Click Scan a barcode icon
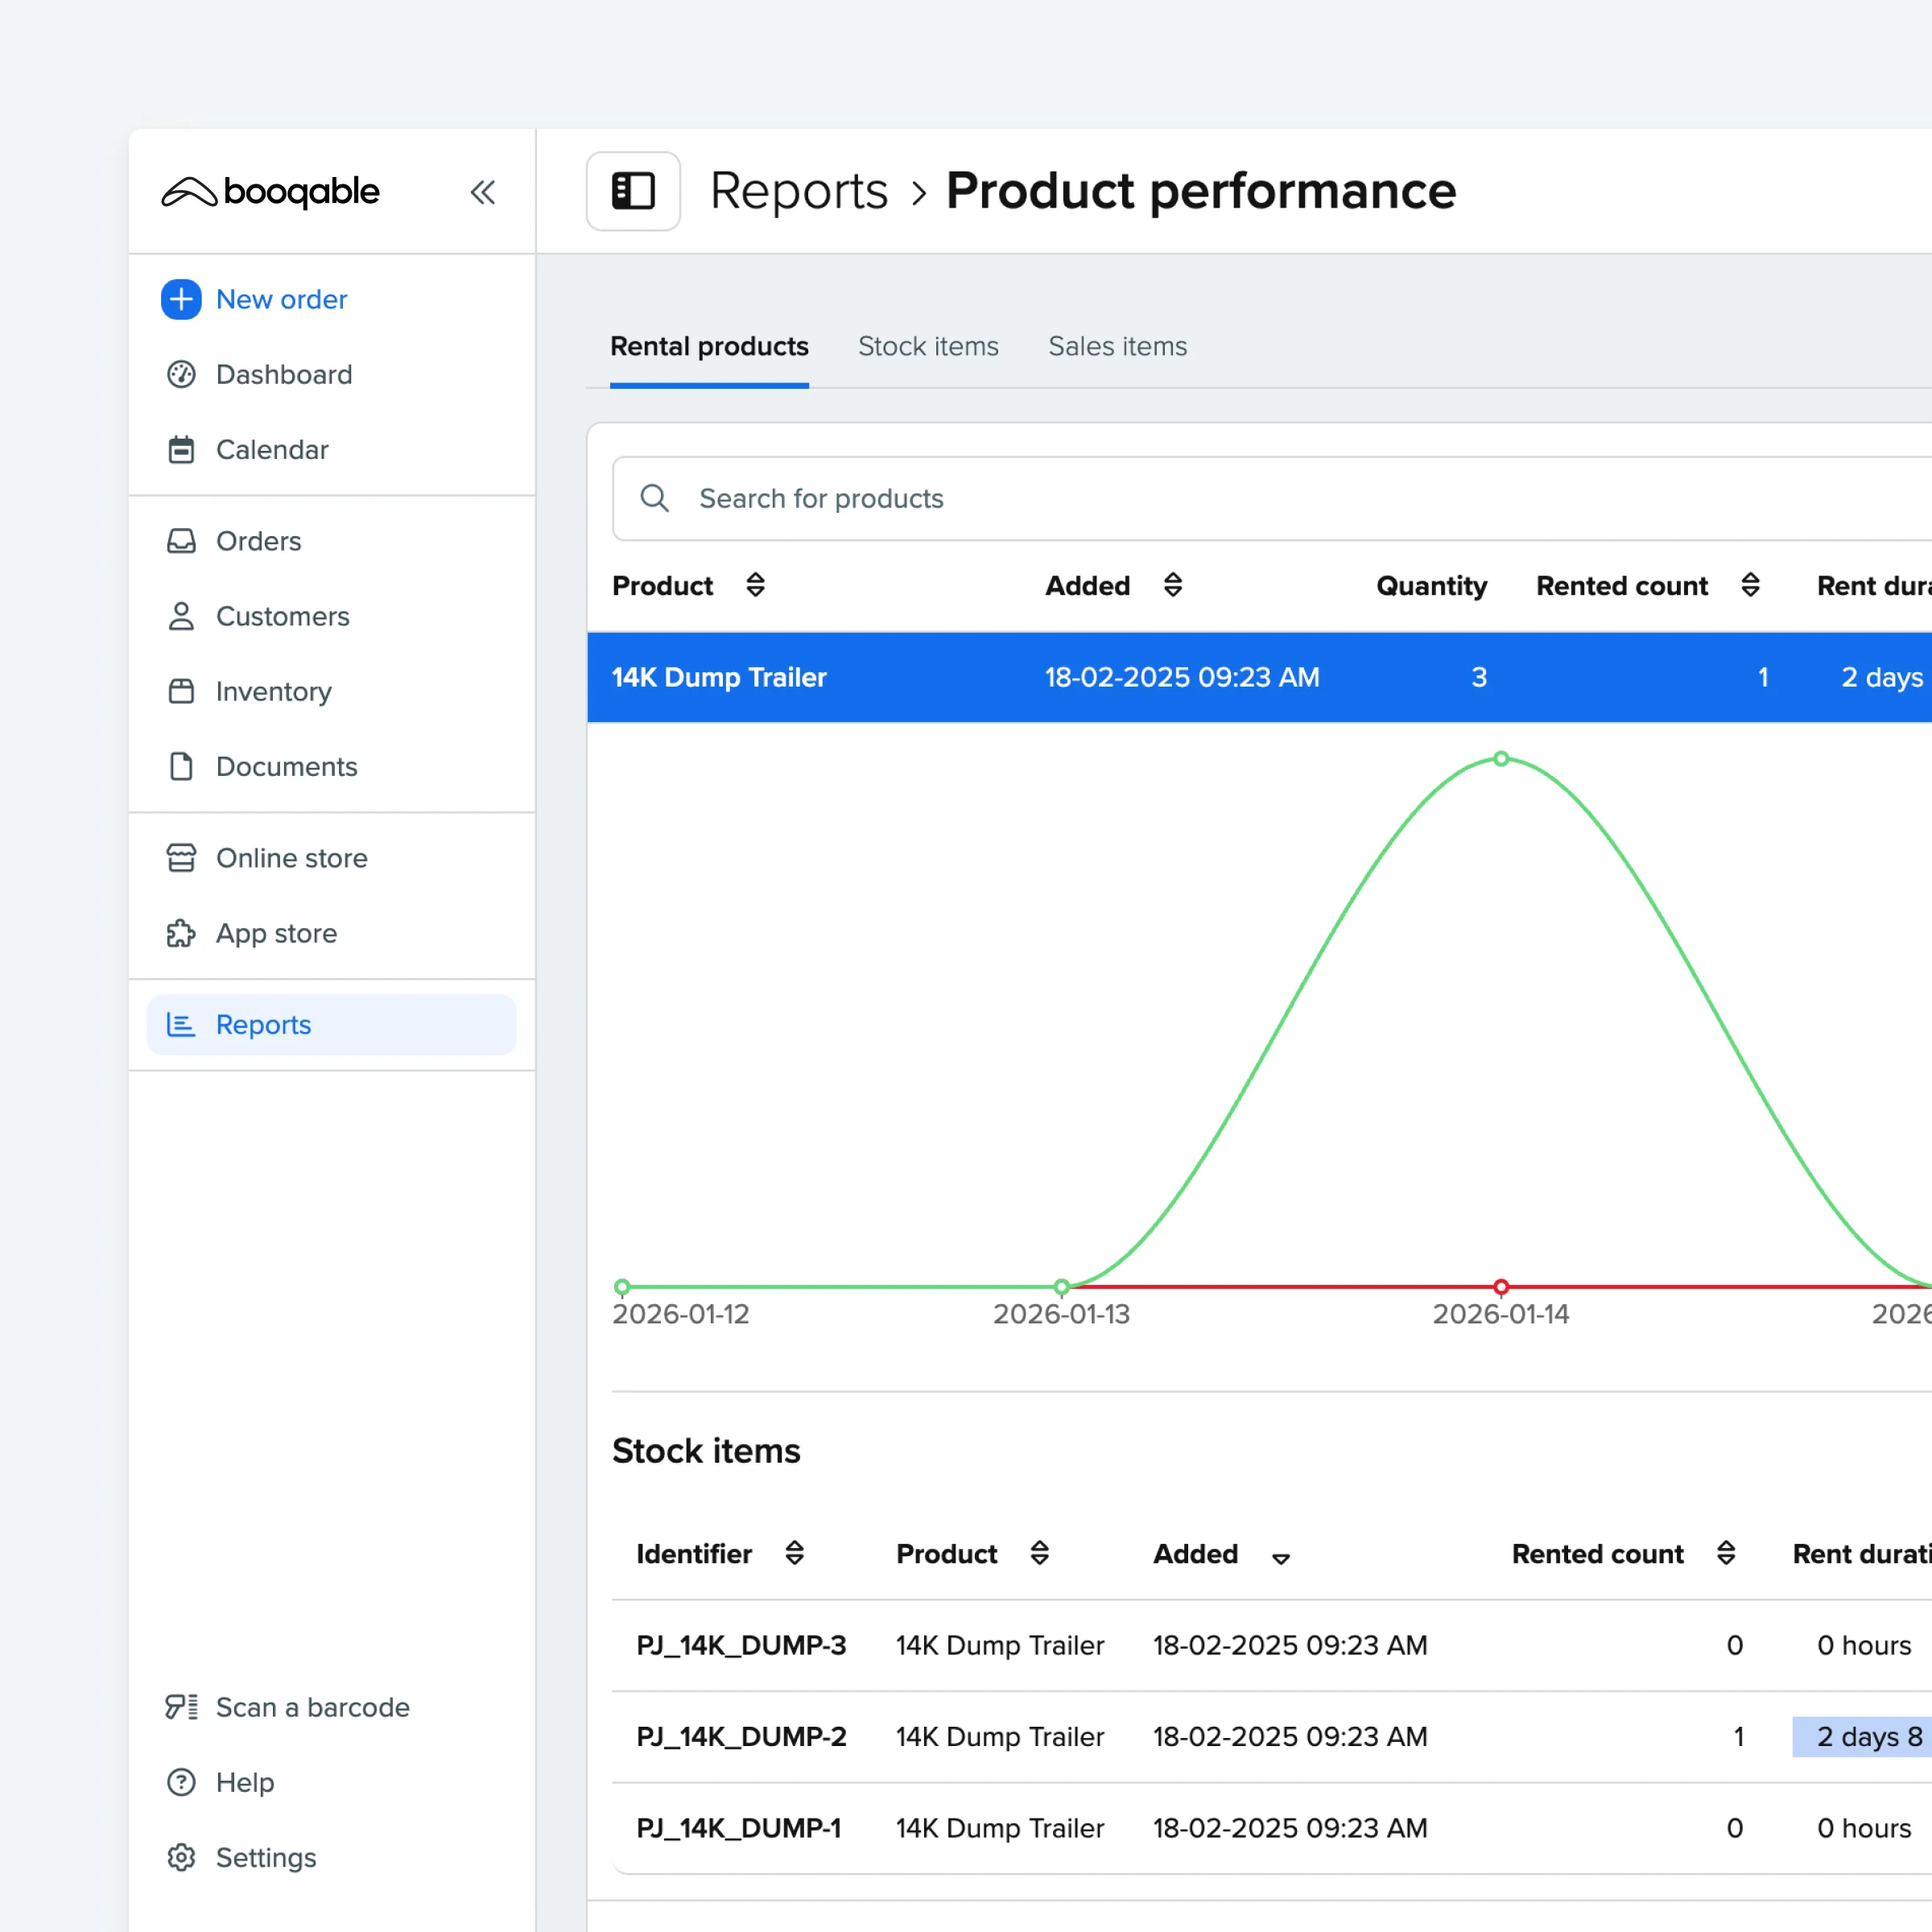 click(x=181, y=1707)
